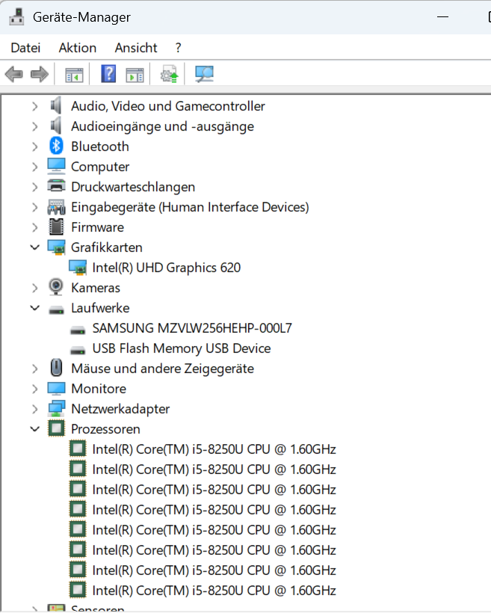Select last Intel Core i5-8250U entry
491x613 pixels.
point(214,591)
